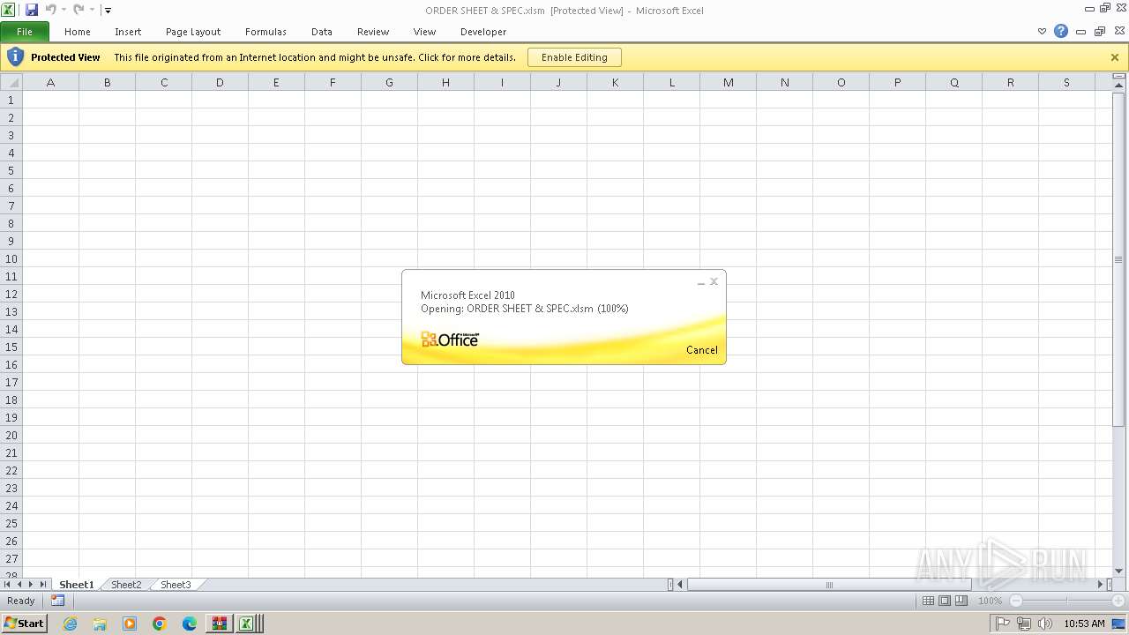Open WinRAR icon on taskbar
Viewport: 1129px width, 635px height.
tap(219, 624)
